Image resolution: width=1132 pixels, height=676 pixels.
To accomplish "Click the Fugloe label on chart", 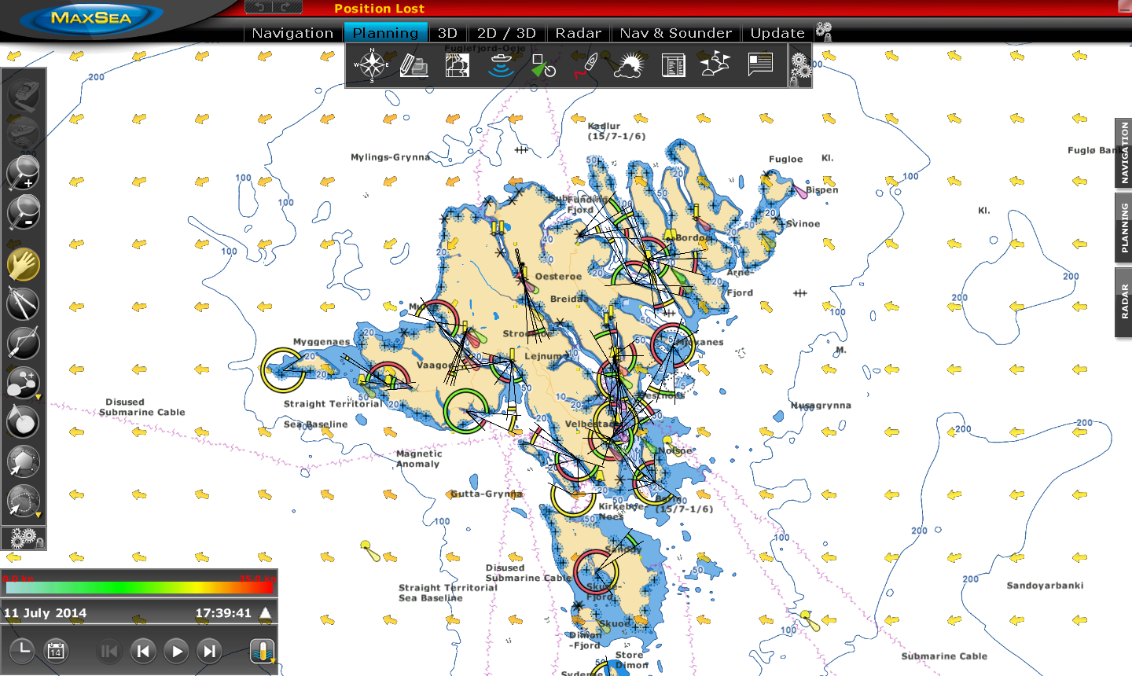I will 786,159.
